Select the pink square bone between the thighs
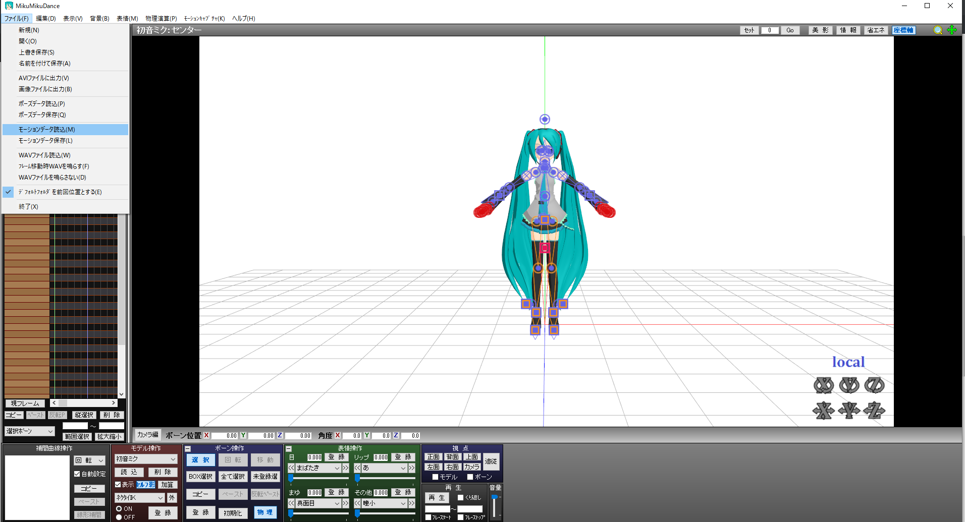This screenshot has width=965, height=522. 545,248
